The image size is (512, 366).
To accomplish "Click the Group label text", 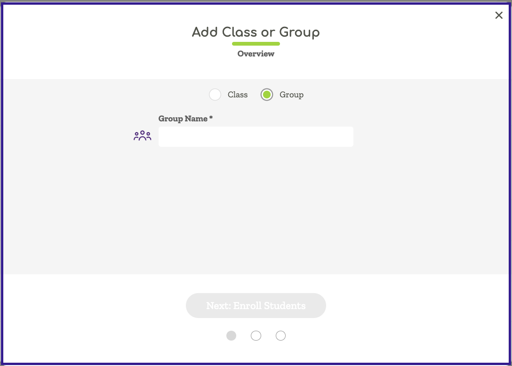I will pyautogui.click(x=291, y=95).
